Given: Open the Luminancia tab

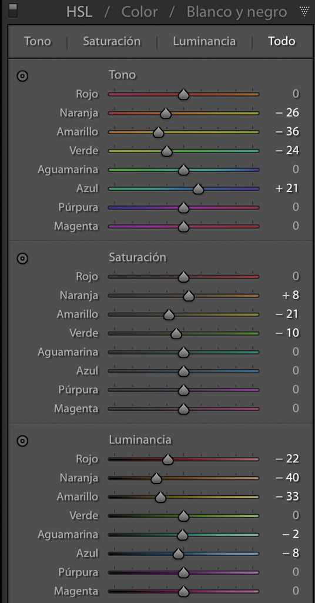Looking at the screenshot, I should [204, 41].
